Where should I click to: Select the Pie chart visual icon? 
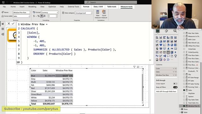coord(168,45)
